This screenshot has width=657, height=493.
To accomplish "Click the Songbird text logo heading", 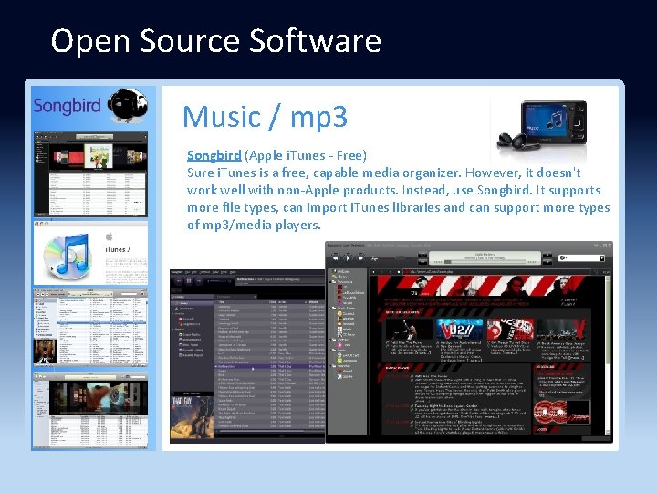I will tap(67, 106).
